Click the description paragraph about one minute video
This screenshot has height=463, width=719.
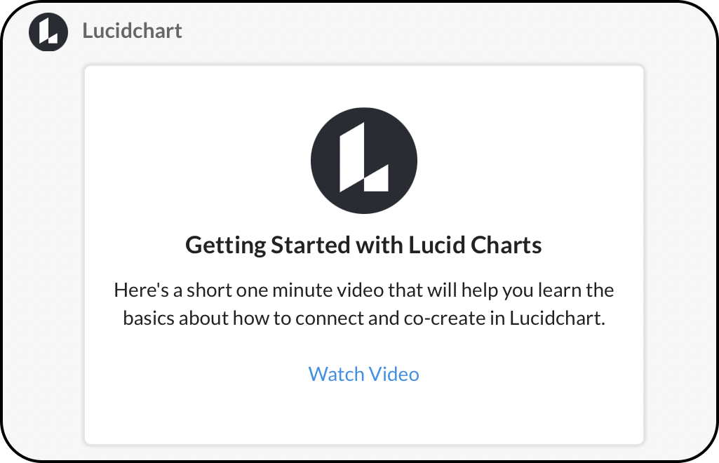(363, 304)
